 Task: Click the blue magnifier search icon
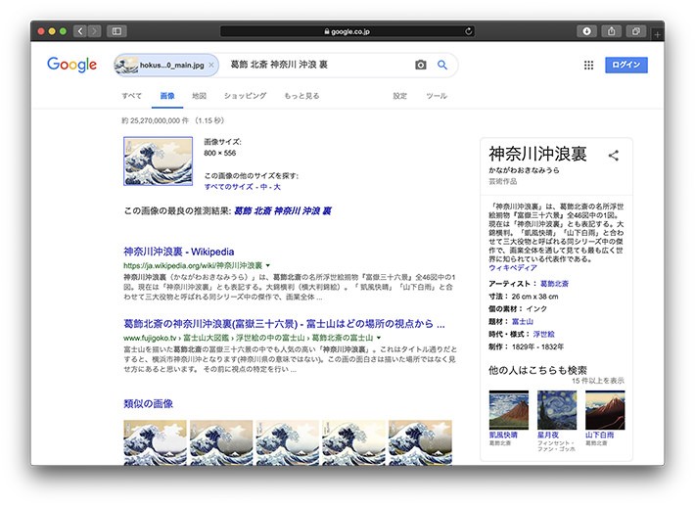[x=442, y=65]
